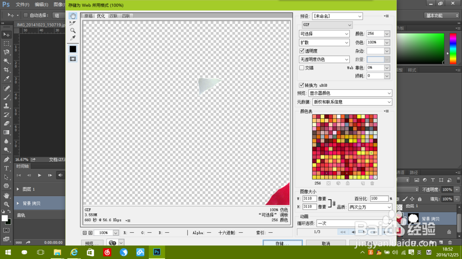Screen dimensions: 462x259
Task: Select the Spot Healing Brush tool
Action: coord(6,88)
